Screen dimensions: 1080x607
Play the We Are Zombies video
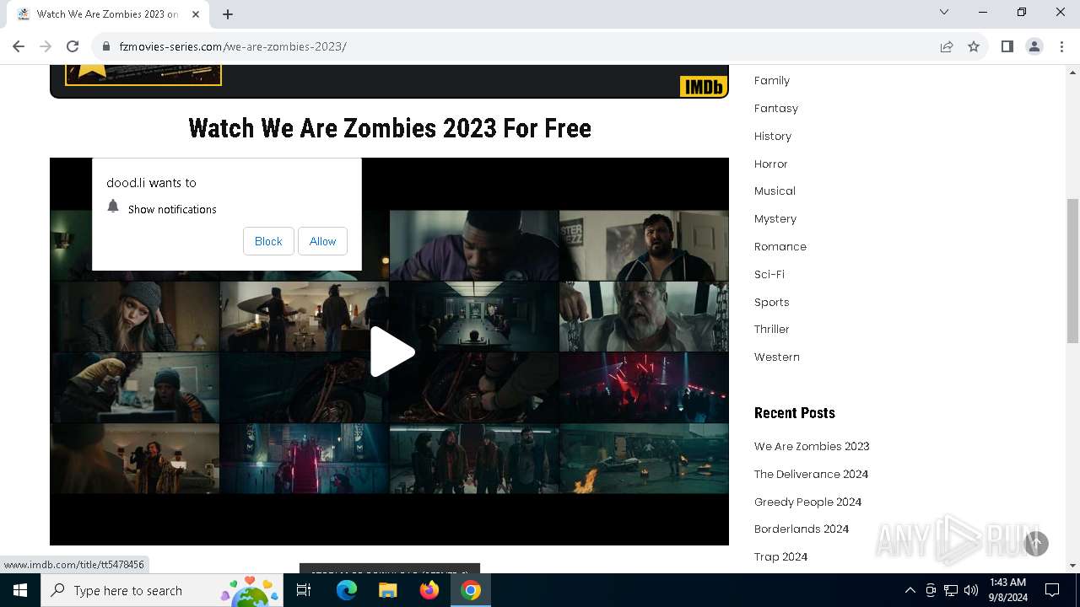[x=391, y=352]
